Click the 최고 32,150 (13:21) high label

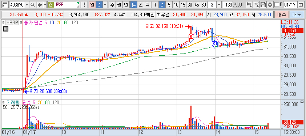coord(164,26)
